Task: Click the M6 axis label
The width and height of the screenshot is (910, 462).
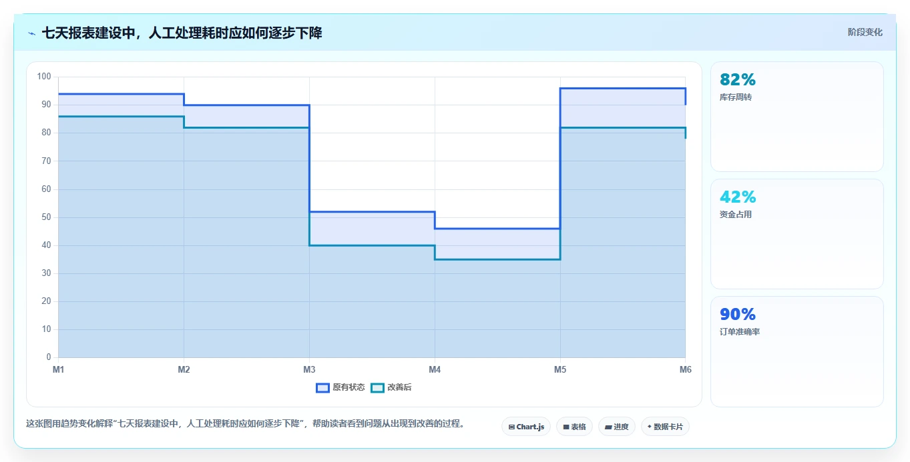Action: (x=685, y=369)
